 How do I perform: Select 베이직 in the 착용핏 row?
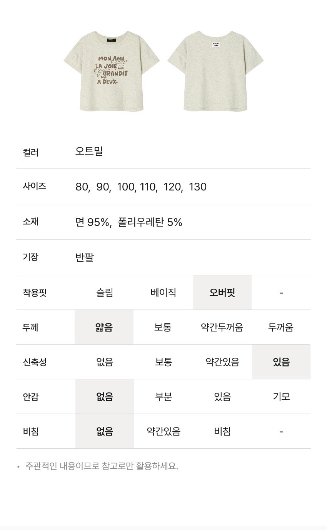point(163,293)
